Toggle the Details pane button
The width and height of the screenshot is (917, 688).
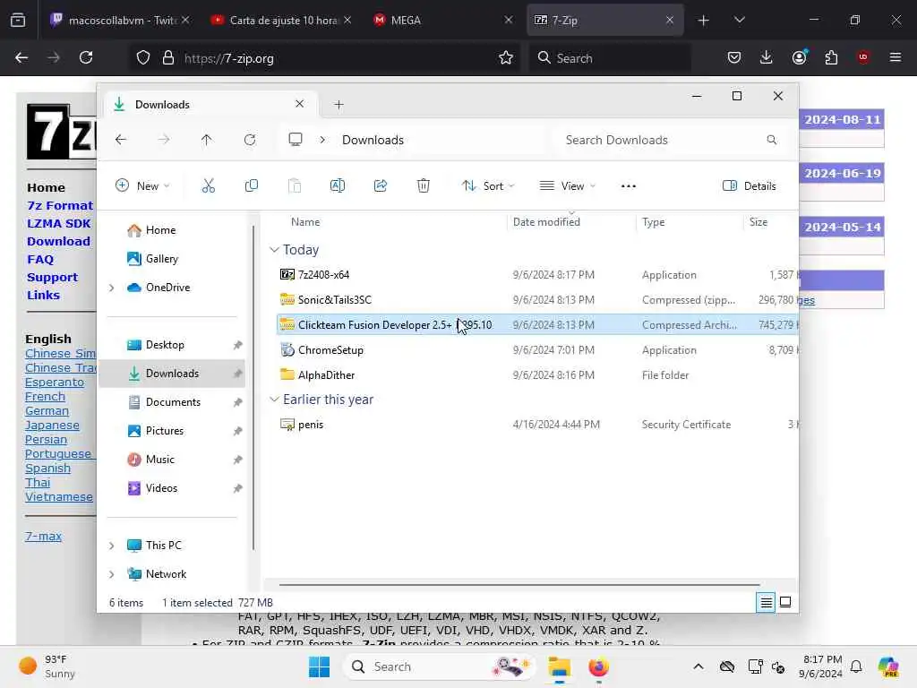pos(750,186)
